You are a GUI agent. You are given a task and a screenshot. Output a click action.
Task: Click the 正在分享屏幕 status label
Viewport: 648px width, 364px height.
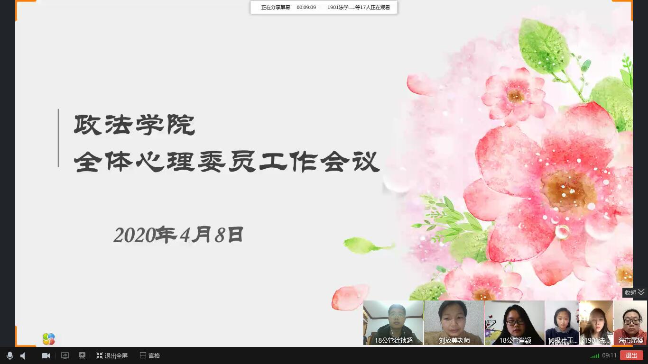coord(276,8)
